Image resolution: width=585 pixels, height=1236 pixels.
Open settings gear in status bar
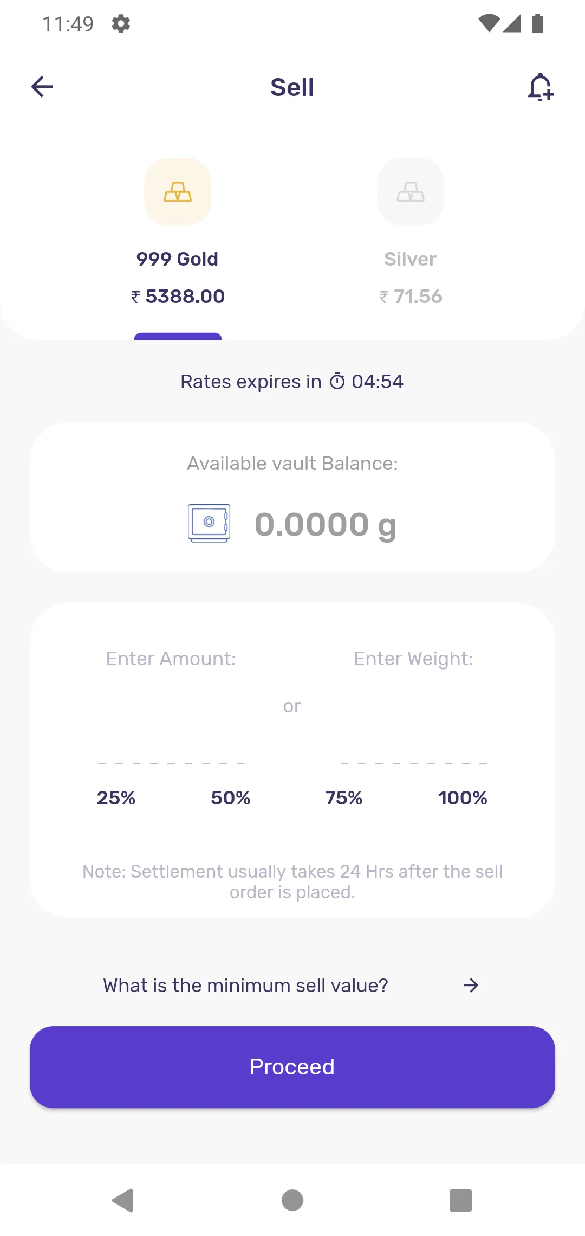point(121,24)
